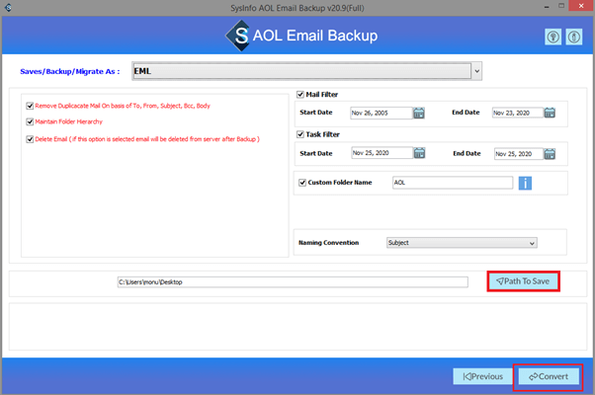Toggle Remove Duplicate Mail checkbox

[x=30, y=106]
